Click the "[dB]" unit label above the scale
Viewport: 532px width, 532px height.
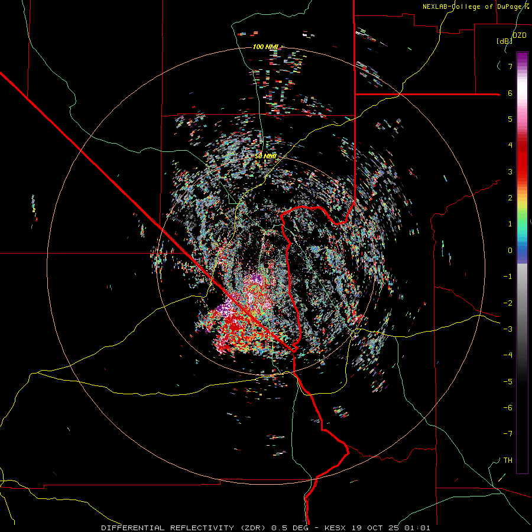pyautogui.click(x=504, y=41)
